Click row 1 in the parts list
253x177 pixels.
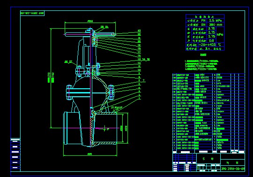click(208, 148)
